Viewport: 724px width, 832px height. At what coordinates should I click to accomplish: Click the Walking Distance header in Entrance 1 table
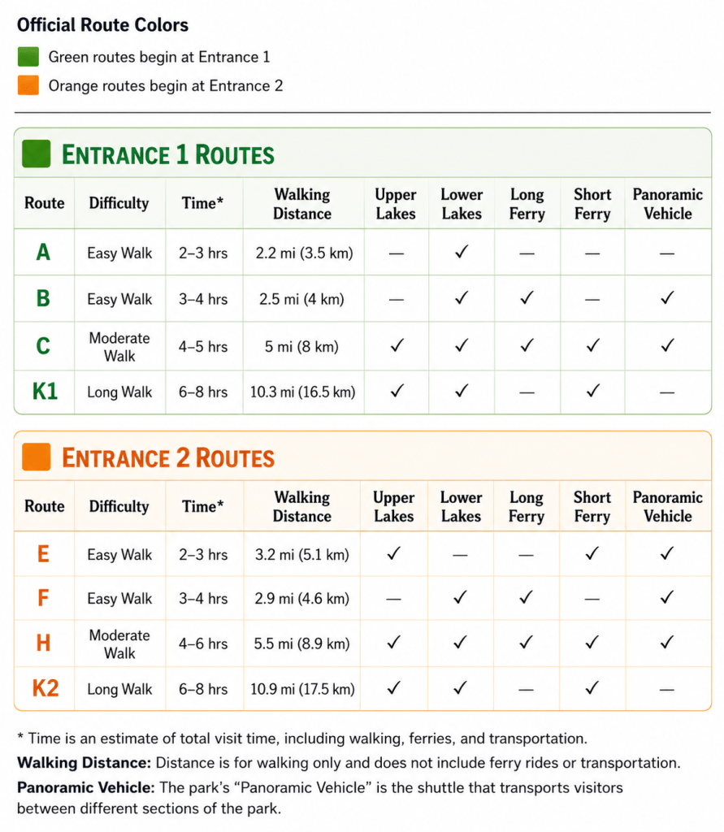click(302, 204)
